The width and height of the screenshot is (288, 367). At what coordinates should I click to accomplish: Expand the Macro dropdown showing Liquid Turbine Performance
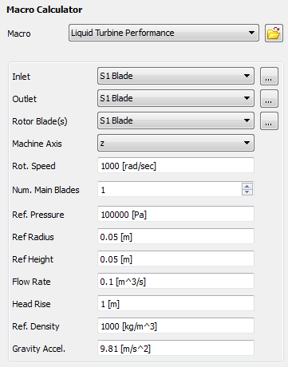point(164,33)
